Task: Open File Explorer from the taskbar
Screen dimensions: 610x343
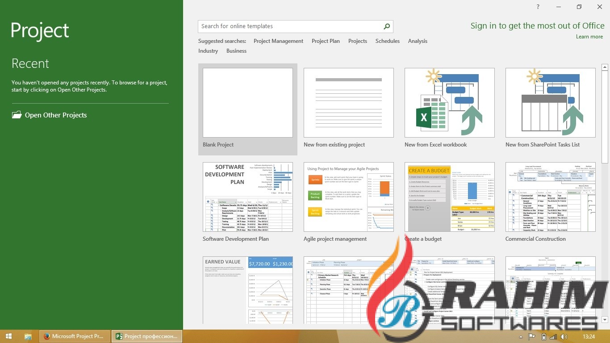Action: click(x=28, y=336)
